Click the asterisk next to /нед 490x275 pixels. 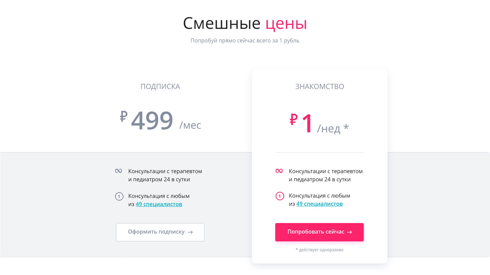(346, 128)
